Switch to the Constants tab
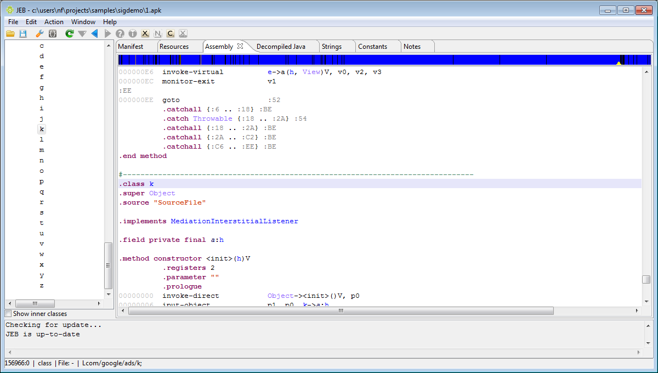658x373 pixels. [373, 47]
